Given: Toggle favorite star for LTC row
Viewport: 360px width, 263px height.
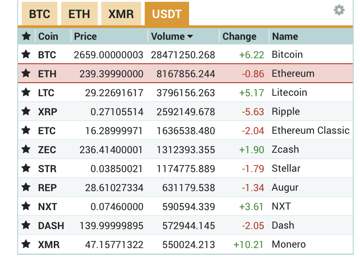Looking at the screenshot, I should pos(26,93).
